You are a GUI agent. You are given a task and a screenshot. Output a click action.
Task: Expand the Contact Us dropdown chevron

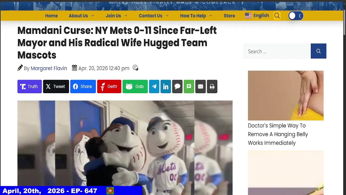(167, 16)
